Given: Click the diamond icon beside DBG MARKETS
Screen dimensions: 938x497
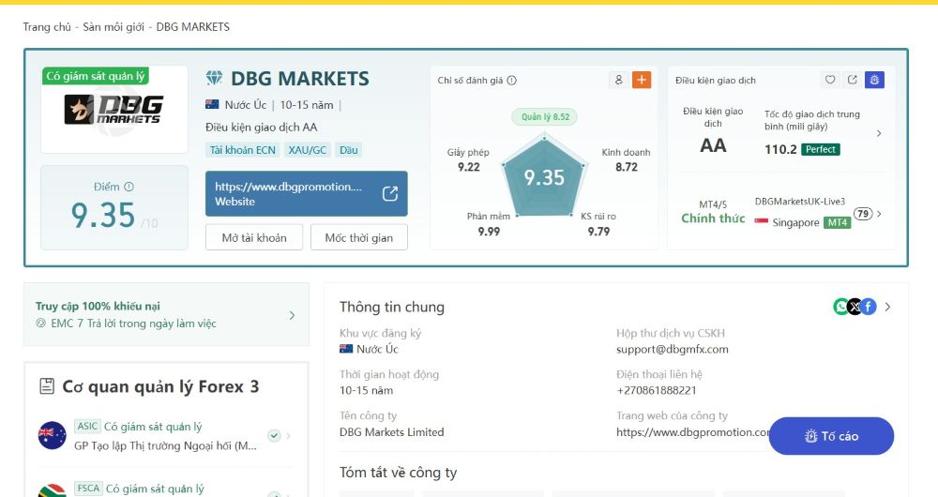Looking at the screenshot, I should point(214,78).
